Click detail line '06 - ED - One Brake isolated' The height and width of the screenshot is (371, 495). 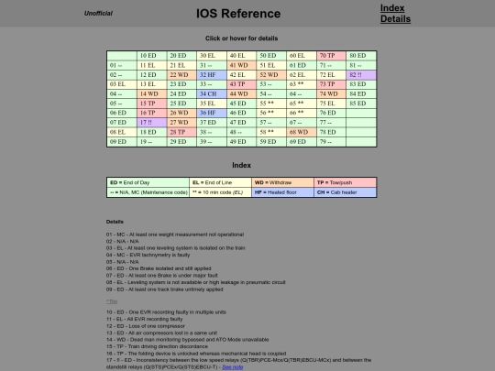(159, 268)
